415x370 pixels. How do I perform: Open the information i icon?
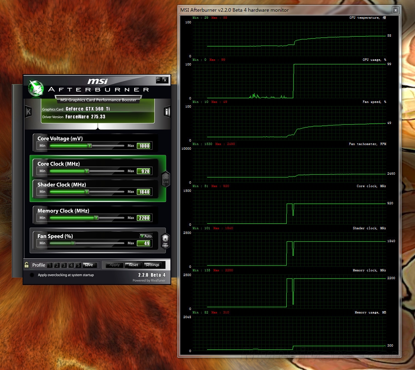(167, 112)
